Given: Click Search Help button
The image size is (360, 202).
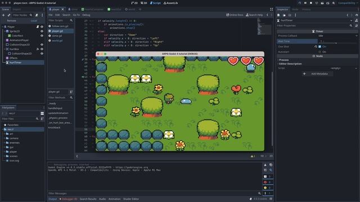Looking at the screenshot, I should [254, 15].
